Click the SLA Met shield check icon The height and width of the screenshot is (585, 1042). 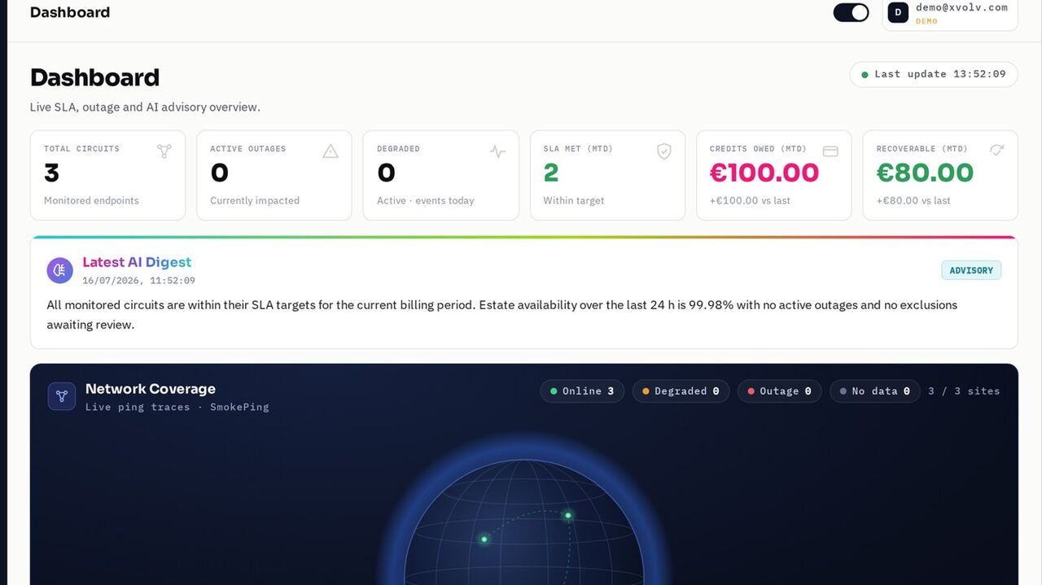(x=664, y=151)
